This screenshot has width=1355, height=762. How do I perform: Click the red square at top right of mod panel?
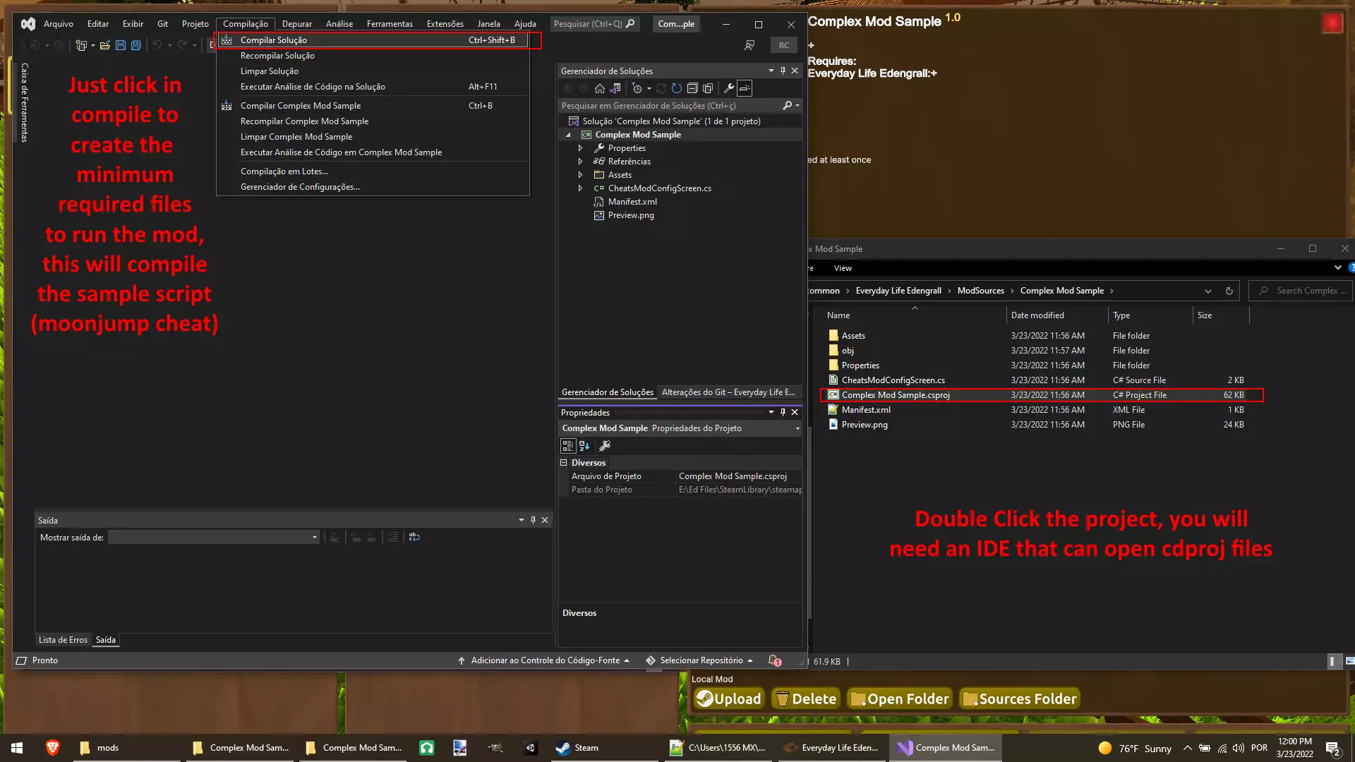coord(1332,23)
